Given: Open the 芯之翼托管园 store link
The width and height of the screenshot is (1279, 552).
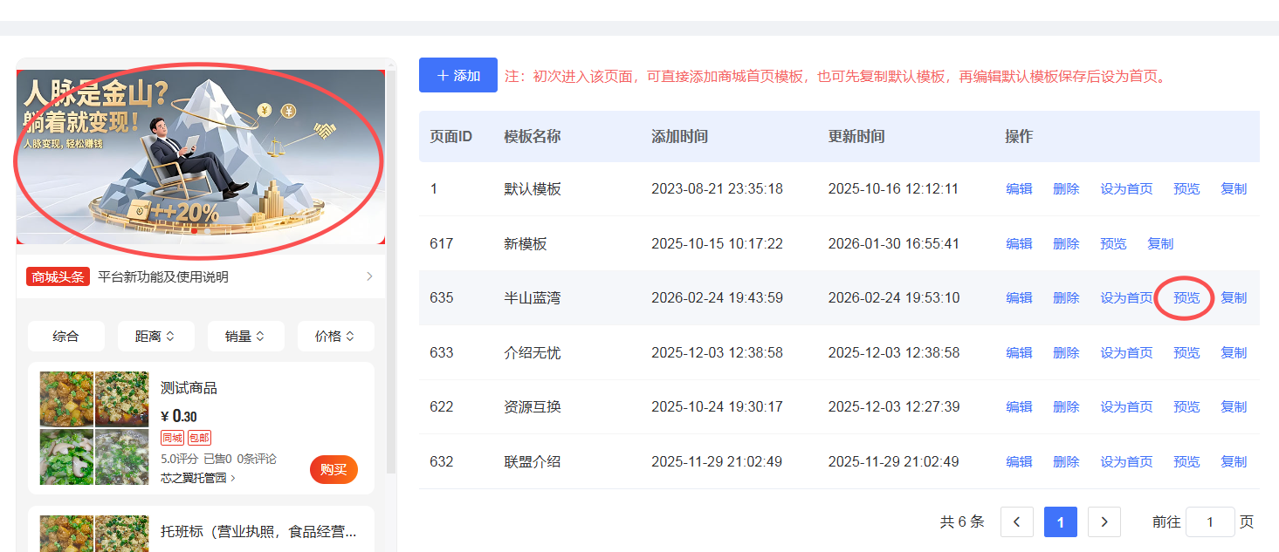Looking at the screenshot, I should coord(197,478).
